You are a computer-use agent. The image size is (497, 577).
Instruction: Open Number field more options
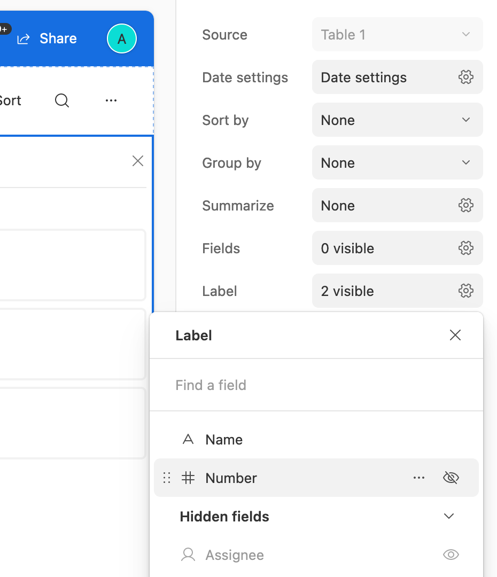419,478
